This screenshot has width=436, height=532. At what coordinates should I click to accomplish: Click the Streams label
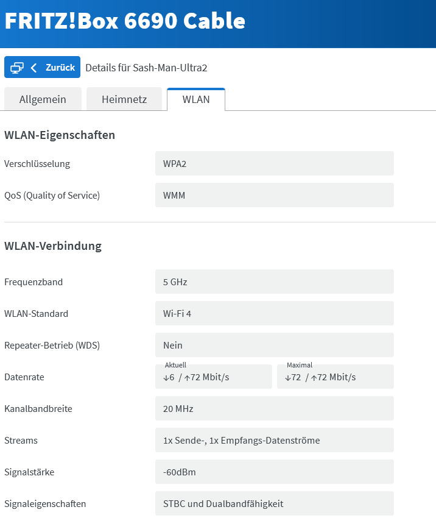click(x=21, y=441)
